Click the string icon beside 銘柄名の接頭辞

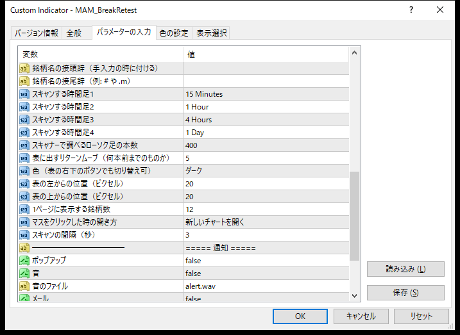tap(24, 69)
